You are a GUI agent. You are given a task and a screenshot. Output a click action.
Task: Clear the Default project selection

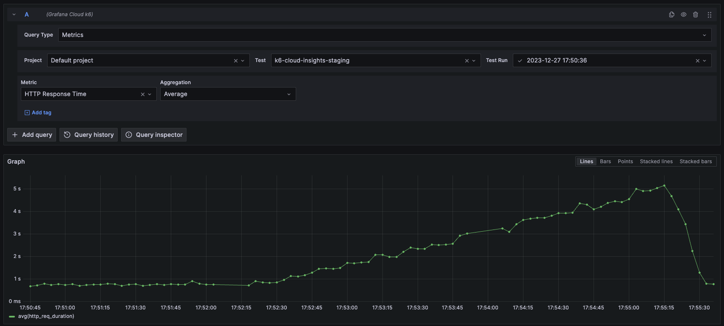(236, 61)
